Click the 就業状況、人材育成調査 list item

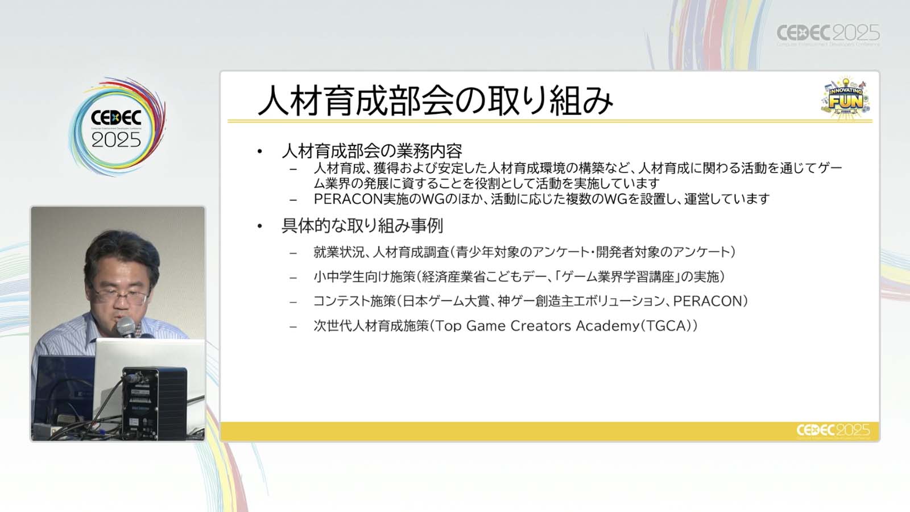point(524,252)
